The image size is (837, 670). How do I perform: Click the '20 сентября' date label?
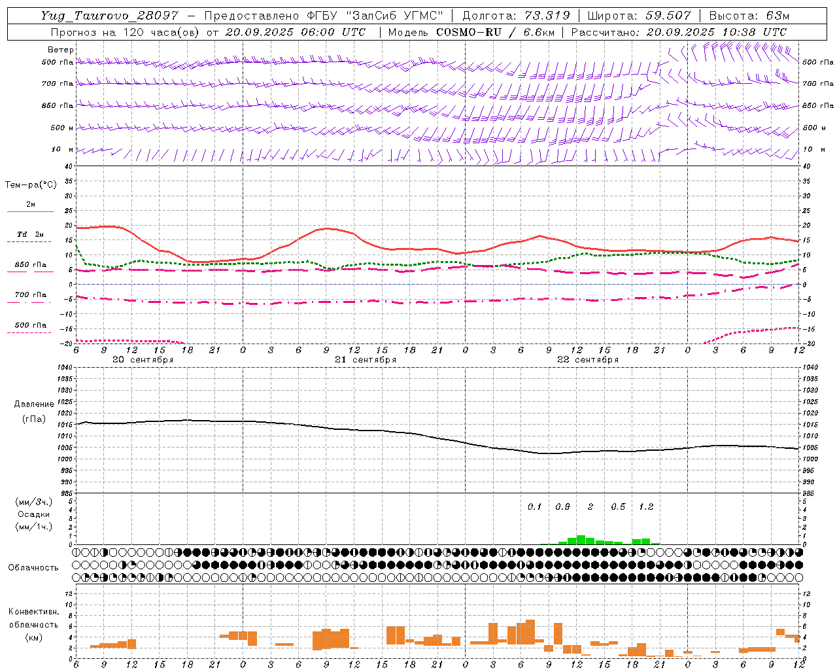coord(143,360)
